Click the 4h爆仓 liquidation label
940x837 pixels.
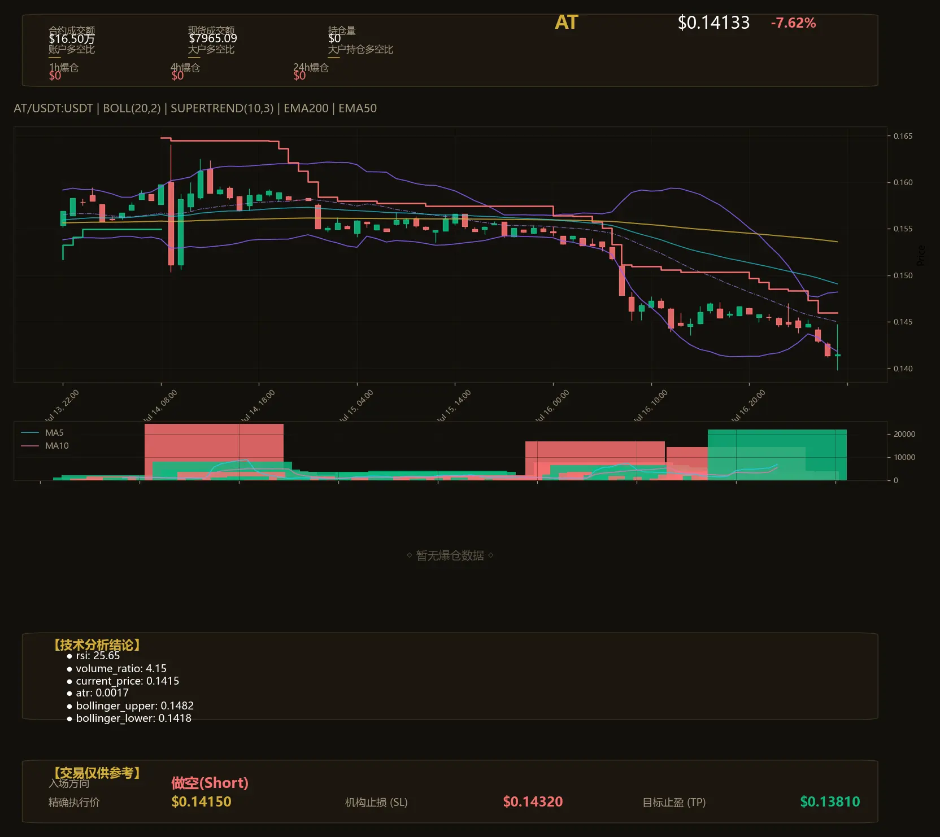click(x=185, y=68)
